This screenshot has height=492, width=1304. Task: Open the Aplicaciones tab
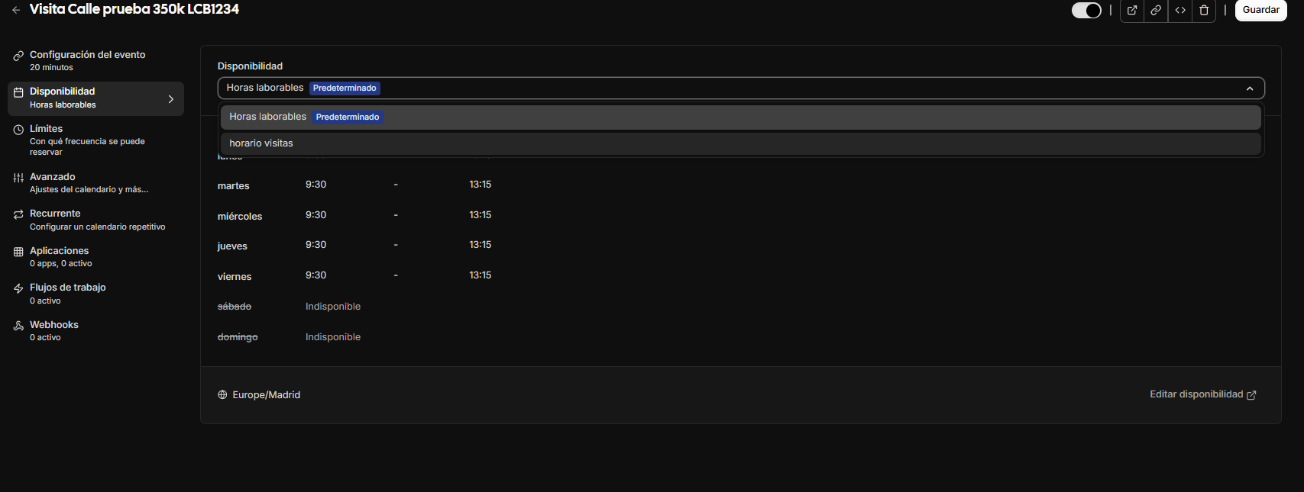click(60, 251)
